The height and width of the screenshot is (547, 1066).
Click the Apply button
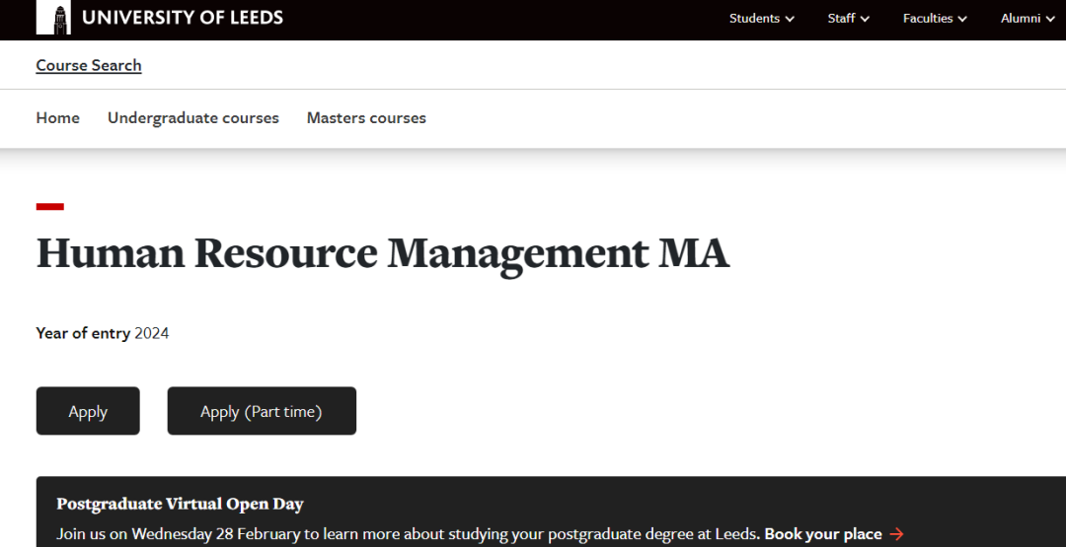88,411
